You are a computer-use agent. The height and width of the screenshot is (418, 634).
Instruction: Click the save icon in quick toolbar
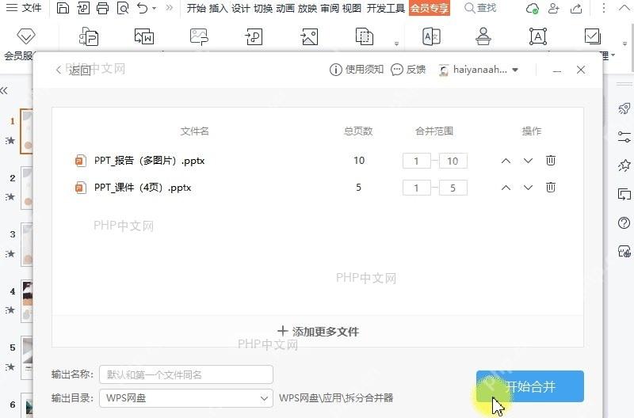63,8
